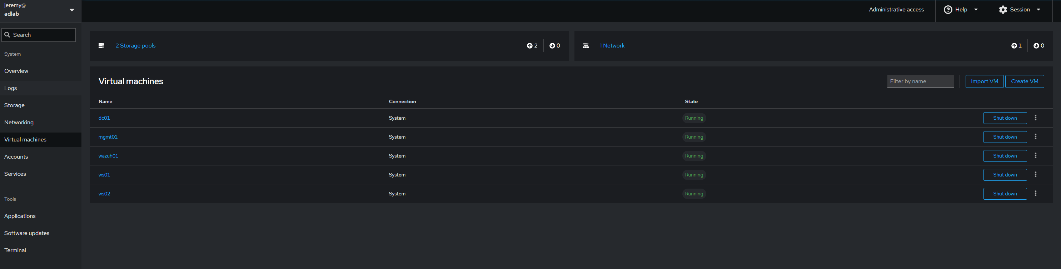Click the Connection column header
The image size is (1061, 269).
pos(402,101)
